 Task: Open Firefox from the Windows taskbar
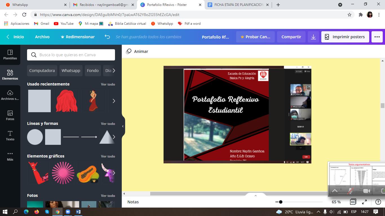(x=37, y=212)
